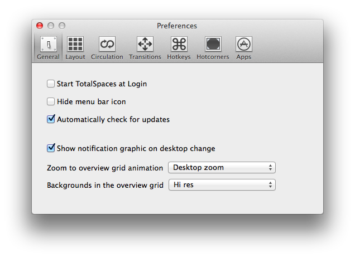This screenshot has width=355, height=258.
Task: Select the Transitions arrows icon
Action: tap(145, 45)
